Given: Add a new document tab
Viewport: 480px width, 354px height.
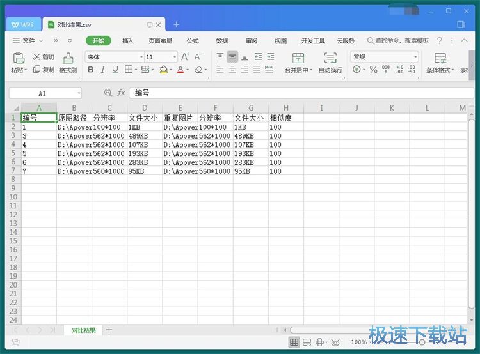Looking at the screenshot, I should tap(177, 24).
